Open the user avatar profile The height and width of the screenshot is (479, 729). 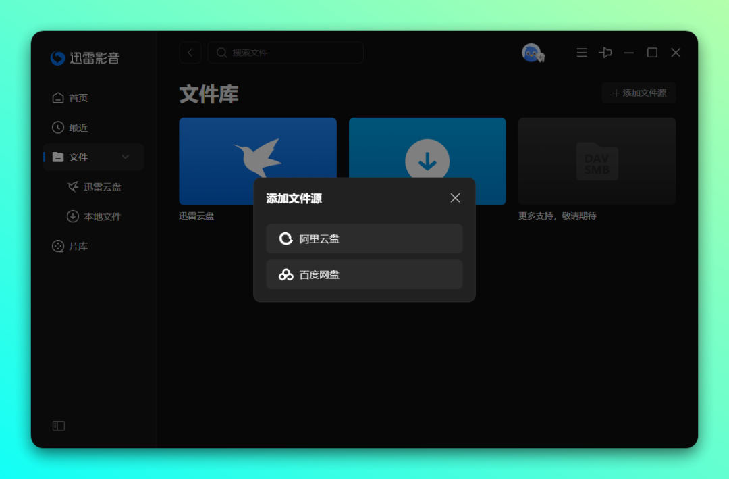532,53
